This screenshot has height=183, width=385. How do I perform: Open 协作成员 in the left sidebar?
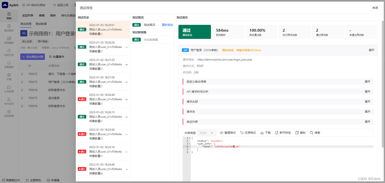point(9,101)
